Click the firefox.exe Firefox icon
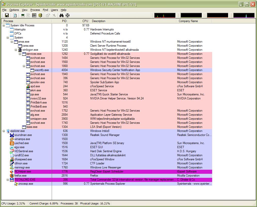 click(12, 176)
